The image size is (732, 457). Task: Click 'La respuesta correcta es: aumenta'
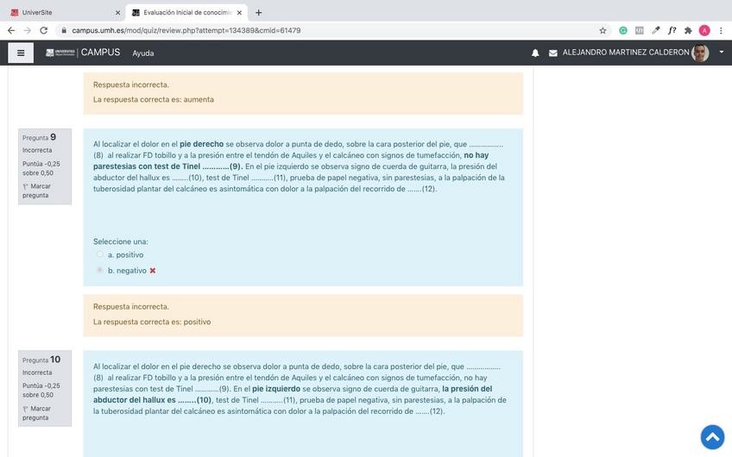[x=153, y=99]
